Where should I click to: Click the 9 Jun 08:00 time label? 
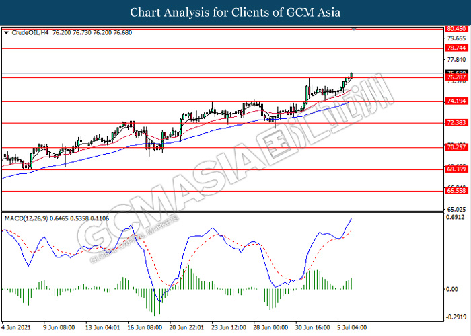coord(59,327)
